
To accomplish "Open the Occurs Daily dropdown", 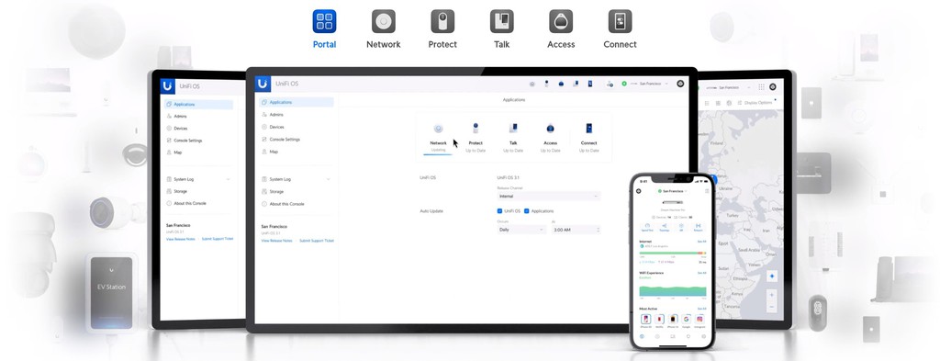I will tap(521, 230).
